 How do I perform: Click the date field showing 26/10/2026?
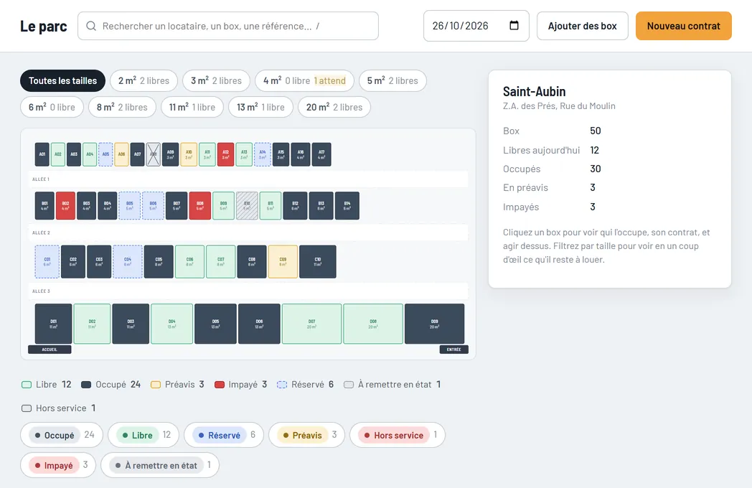[x=476, y=26]
